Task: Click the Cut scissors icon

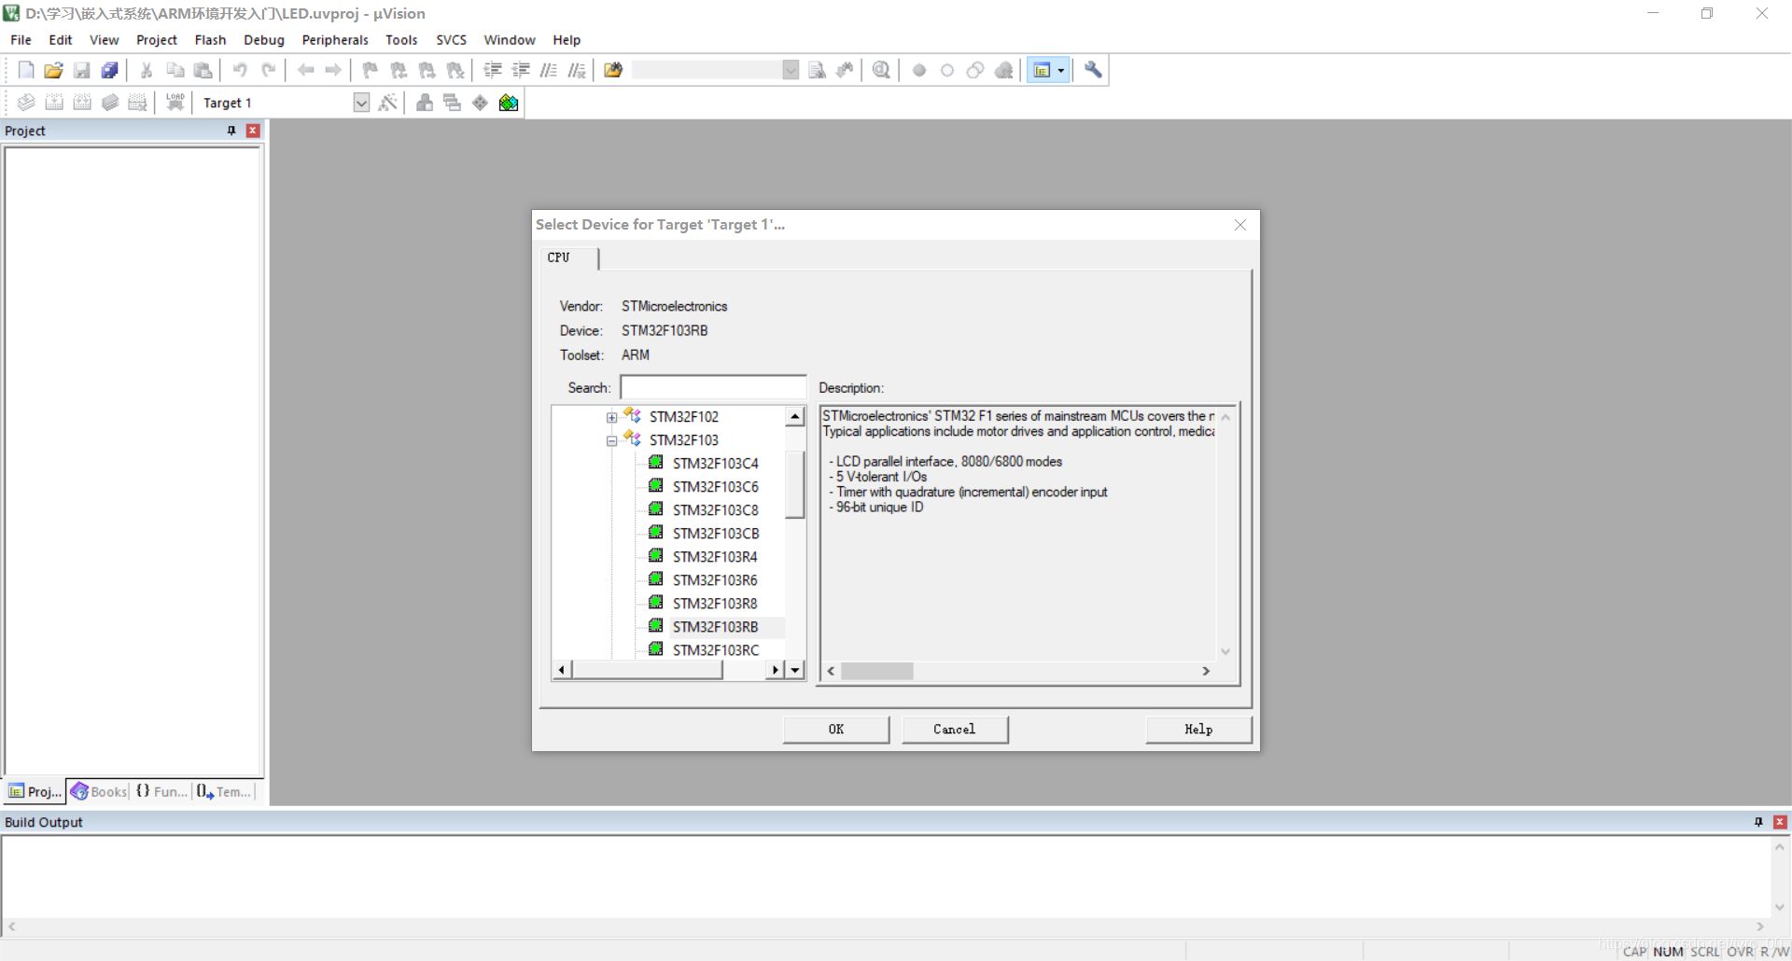Action: tap(147, 70)
